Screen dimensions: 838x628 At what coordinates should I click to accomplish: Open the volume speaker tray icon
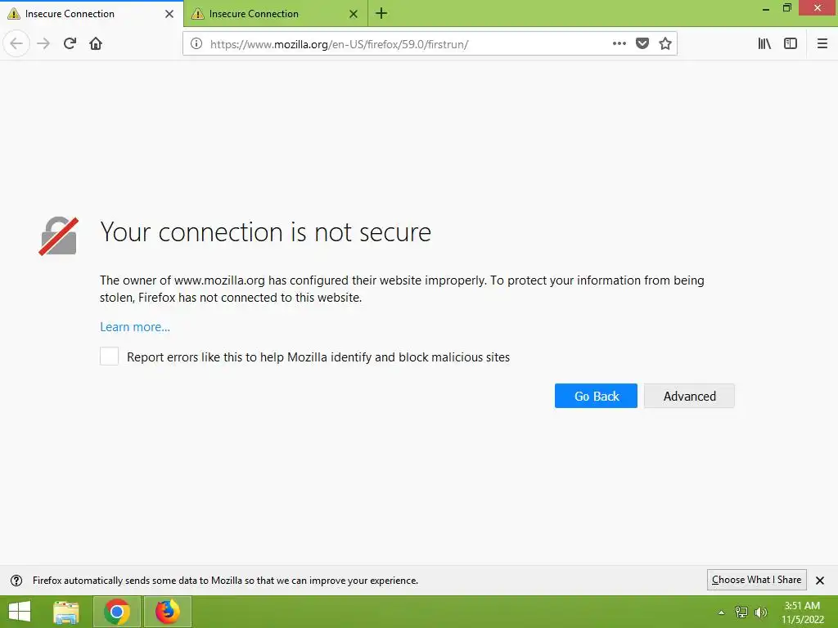pyautogui.click(x=760, y=612)
